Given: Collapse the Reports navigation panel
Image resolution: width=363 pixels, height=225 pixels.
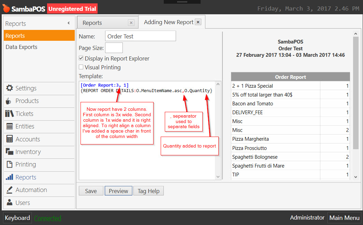Looking at the screenshot, I should coord(68,23).
